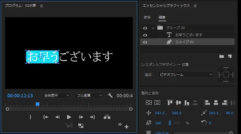Open the 全体表示 zoom level dropdown
This screenshot has width=241, height=134.
tap(56, 96)
